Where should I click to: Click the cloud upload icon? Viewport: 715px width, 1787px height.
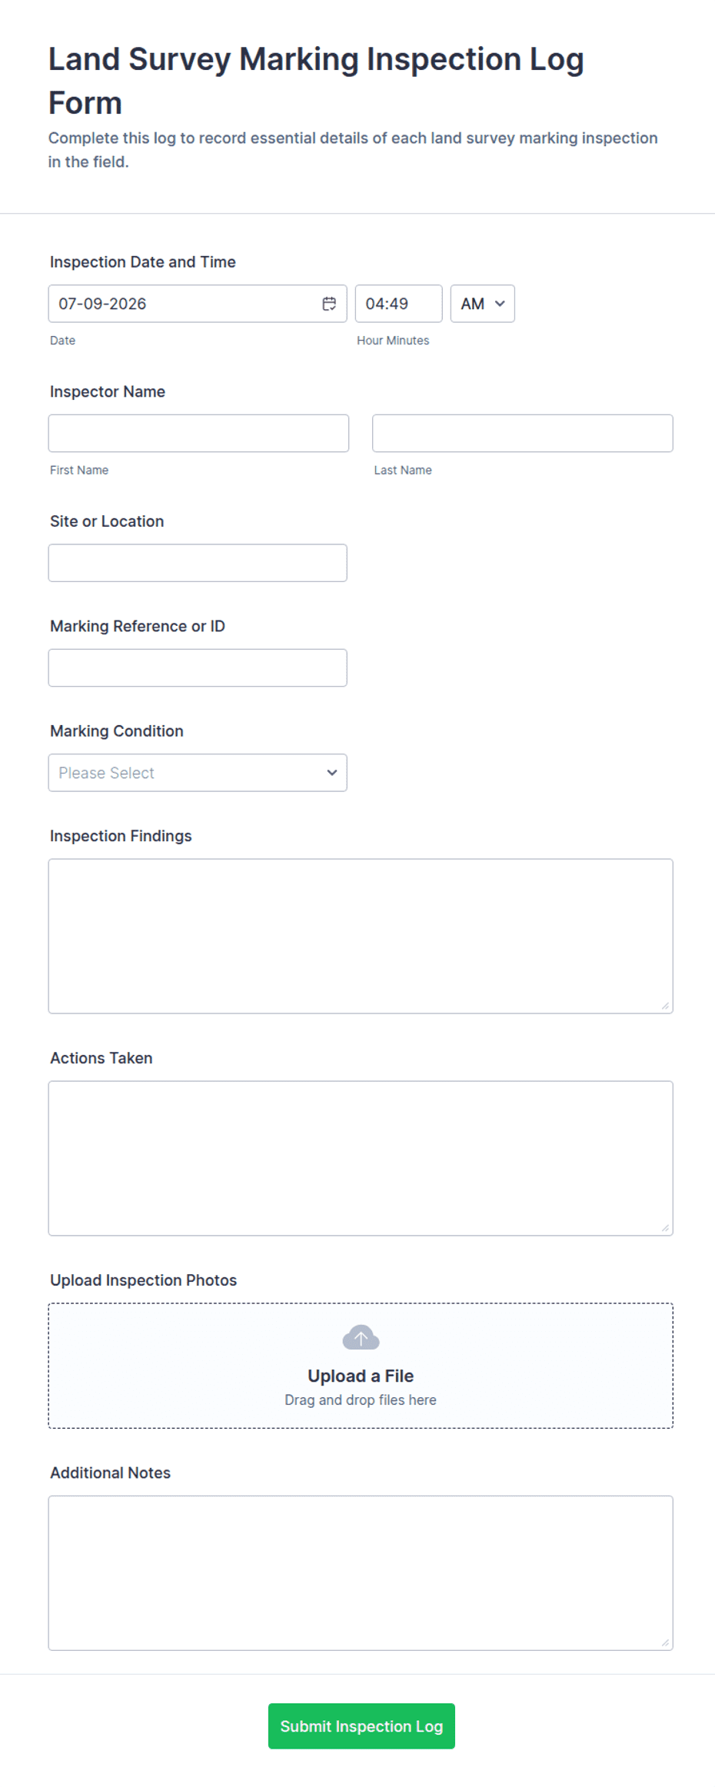[361, 1337]
